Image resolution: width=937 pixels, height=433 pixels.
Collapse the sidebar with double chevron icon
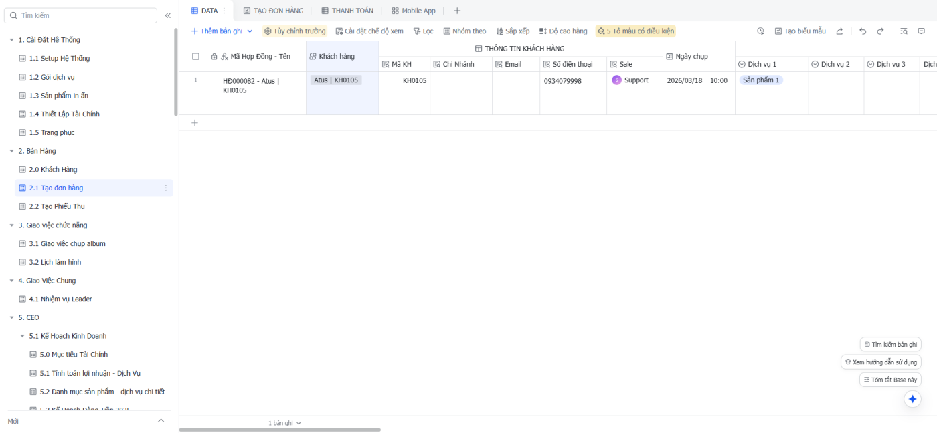point(168,15)
